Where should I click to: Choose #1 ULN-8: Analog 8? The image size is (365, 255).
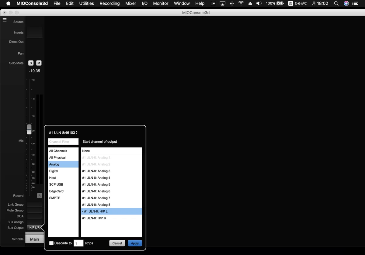(x=111, y=204)
